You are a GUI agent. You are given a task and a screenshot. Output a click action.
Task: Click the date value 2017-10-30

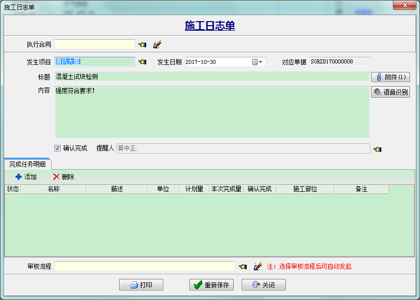[200, 62]
